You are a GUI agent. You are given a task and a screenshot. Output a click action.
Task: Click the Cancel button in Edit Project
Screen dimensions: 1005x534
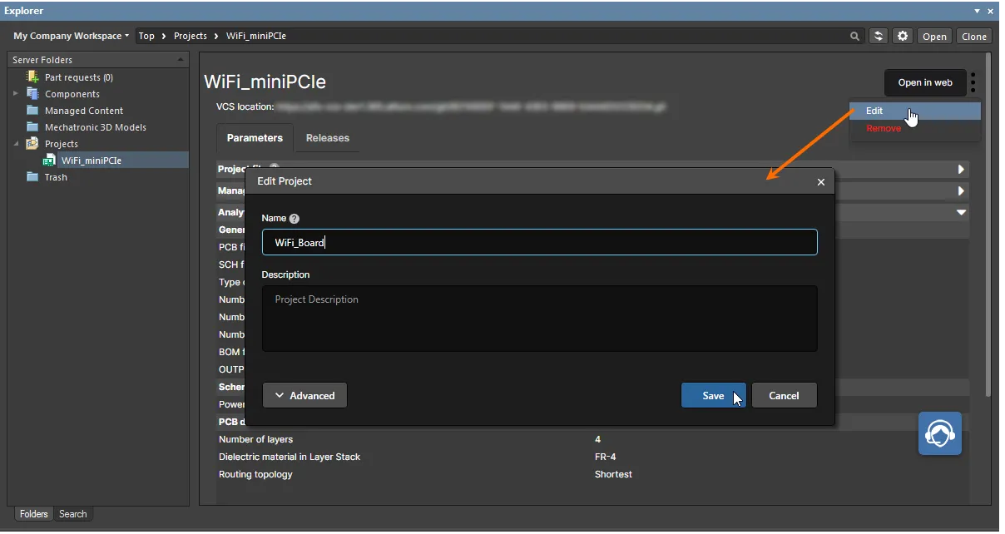tap(784, 396)
